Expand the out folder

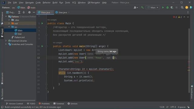coord(9,23)
